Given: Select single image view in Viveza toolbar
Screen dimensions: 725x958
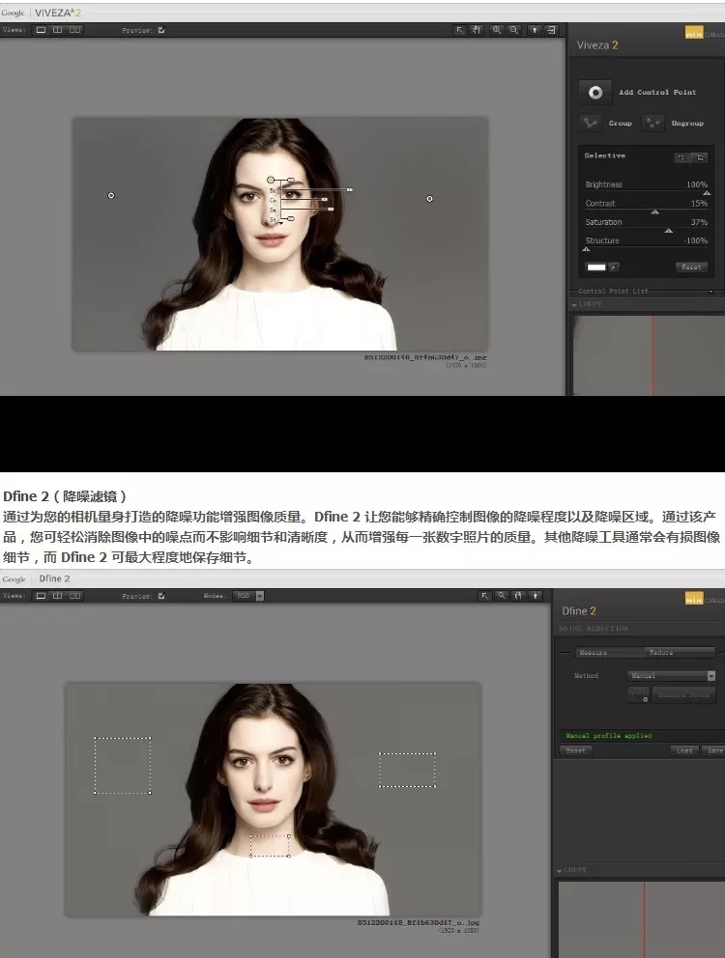Looking at the screenshot, I should coord(41,29).
